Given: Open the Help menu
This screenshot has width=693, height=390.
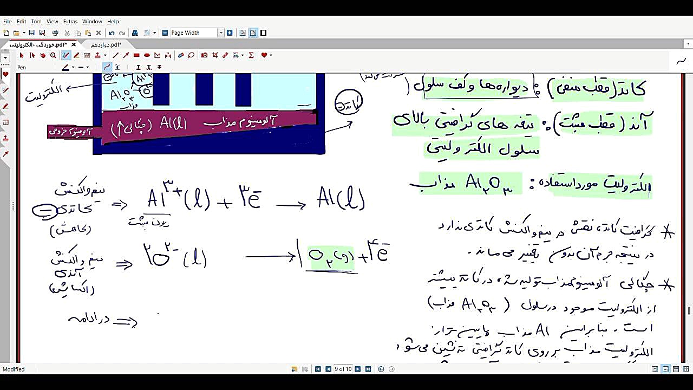Looking at the screenshot, I should coord(113,22).
